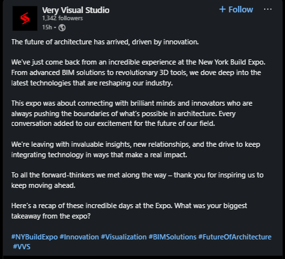Screen dimensions: 285x259
Task: Open the Very Visual Studio logo avatar
Action: point(25,18)
